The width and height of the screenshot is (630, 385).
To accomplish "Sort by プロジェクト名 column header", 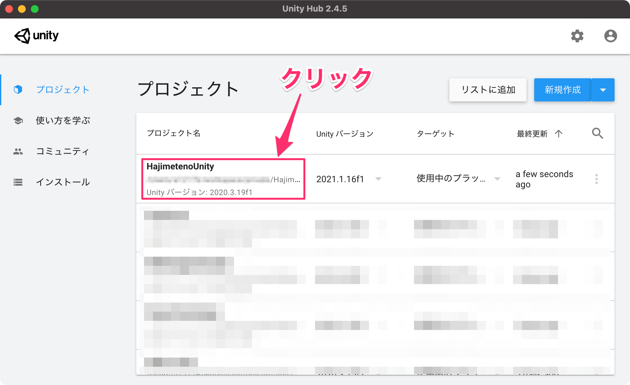I will pyautogui.click(x=174, y=133).
